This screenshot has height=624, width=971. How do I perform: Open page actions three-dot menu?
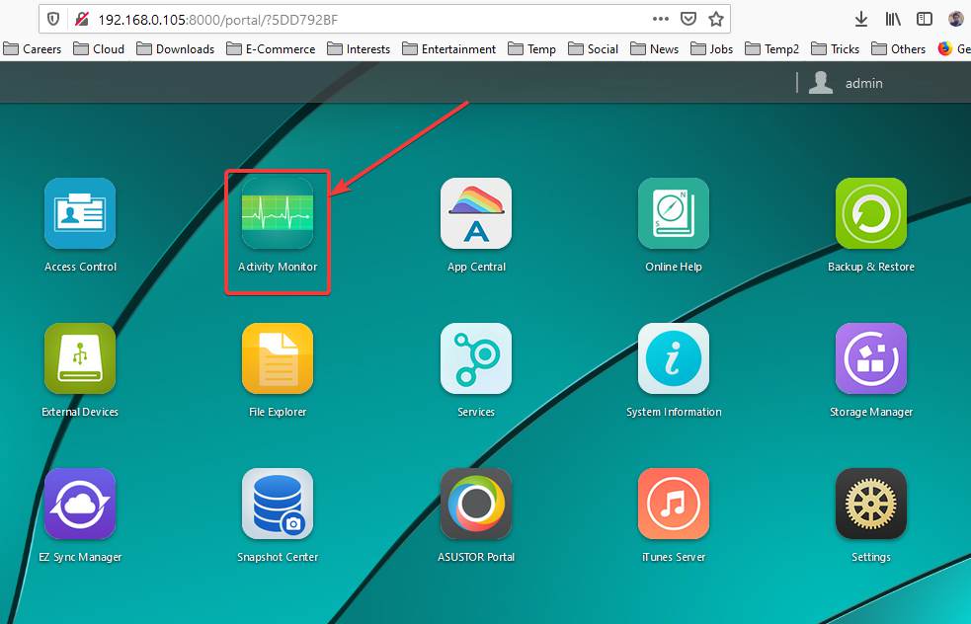coord(661,19)
